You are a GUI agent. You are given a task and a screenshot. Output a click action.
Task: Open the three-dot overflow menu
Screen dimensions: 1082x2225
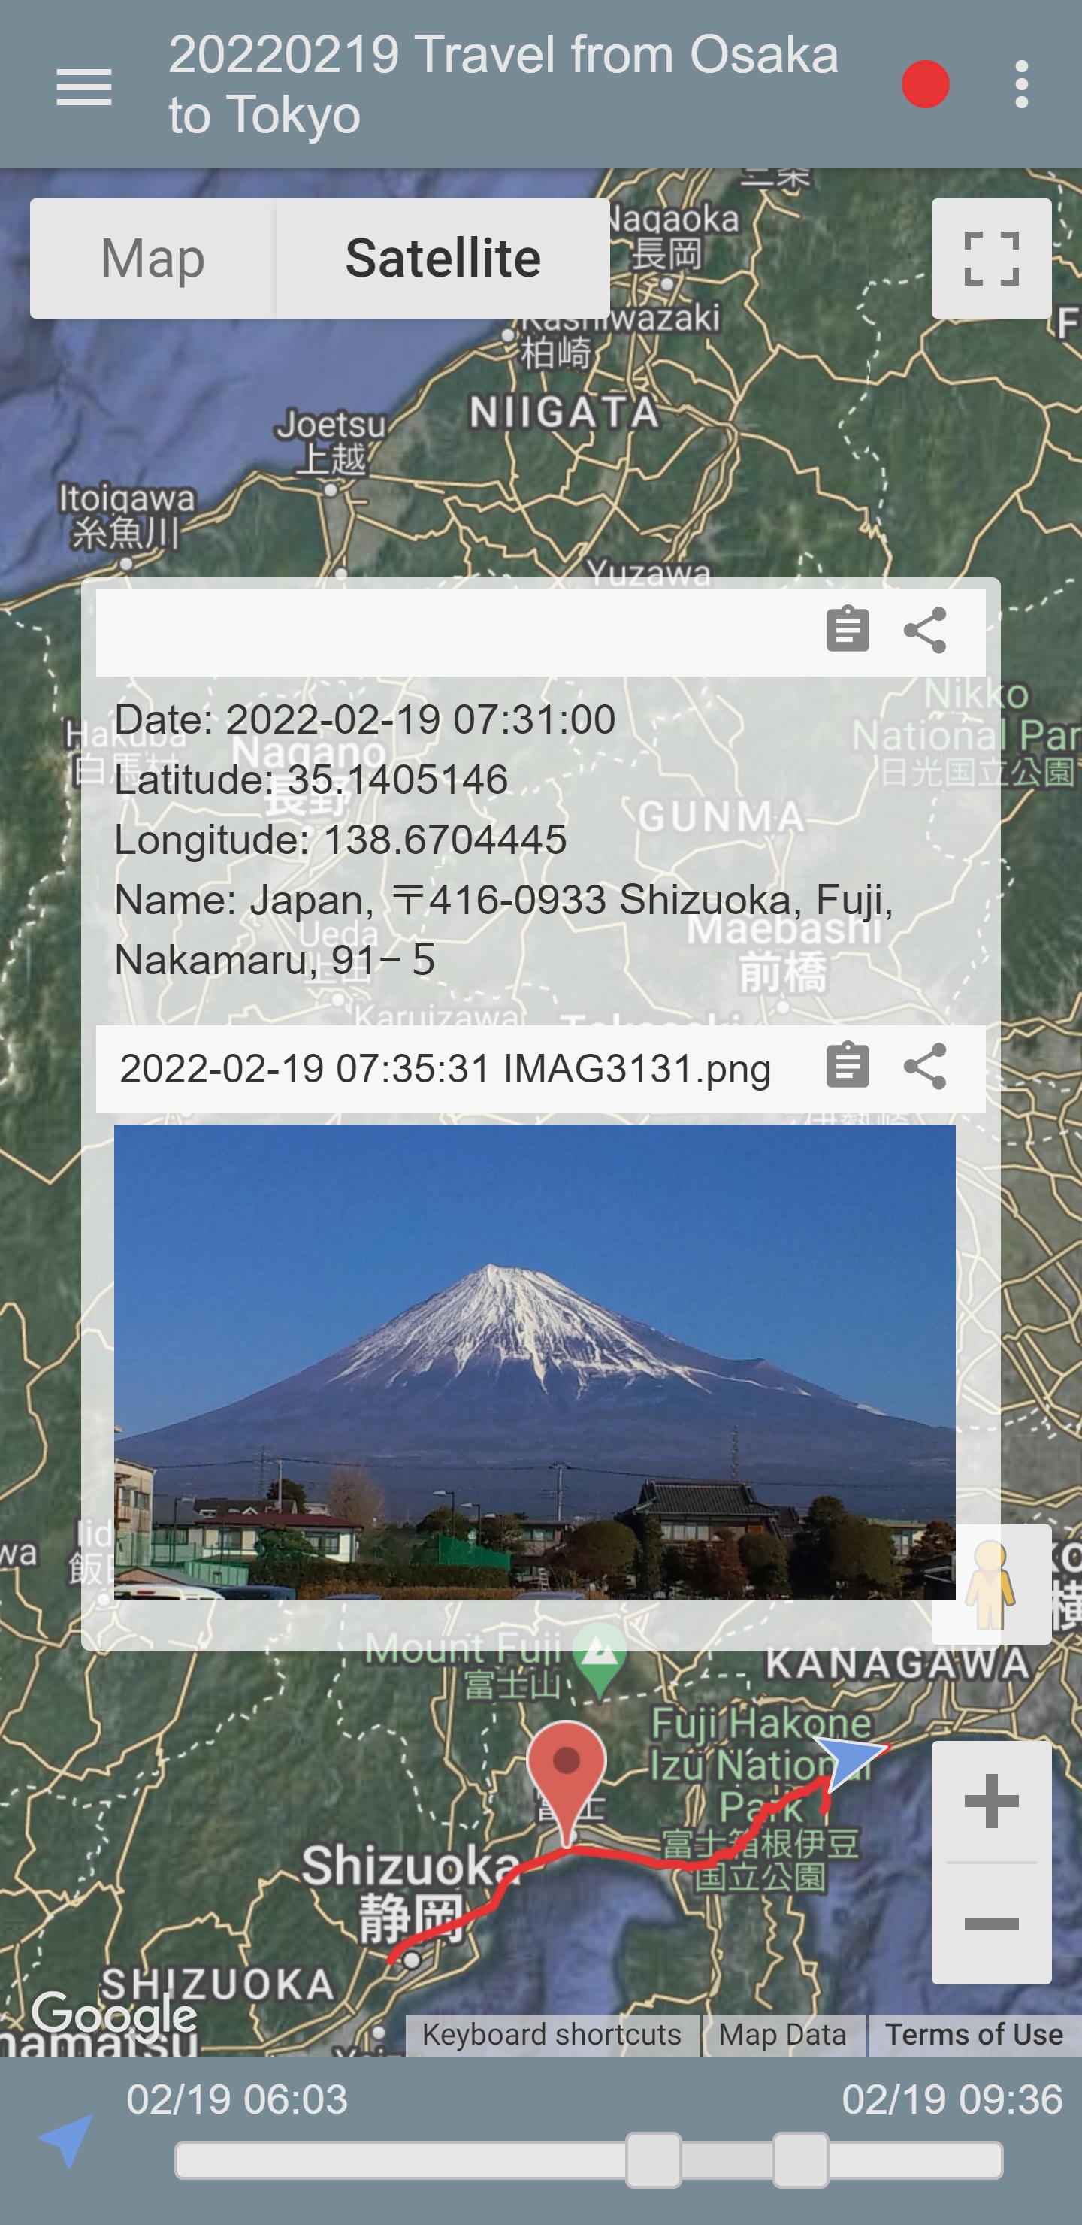point(1022,85)
